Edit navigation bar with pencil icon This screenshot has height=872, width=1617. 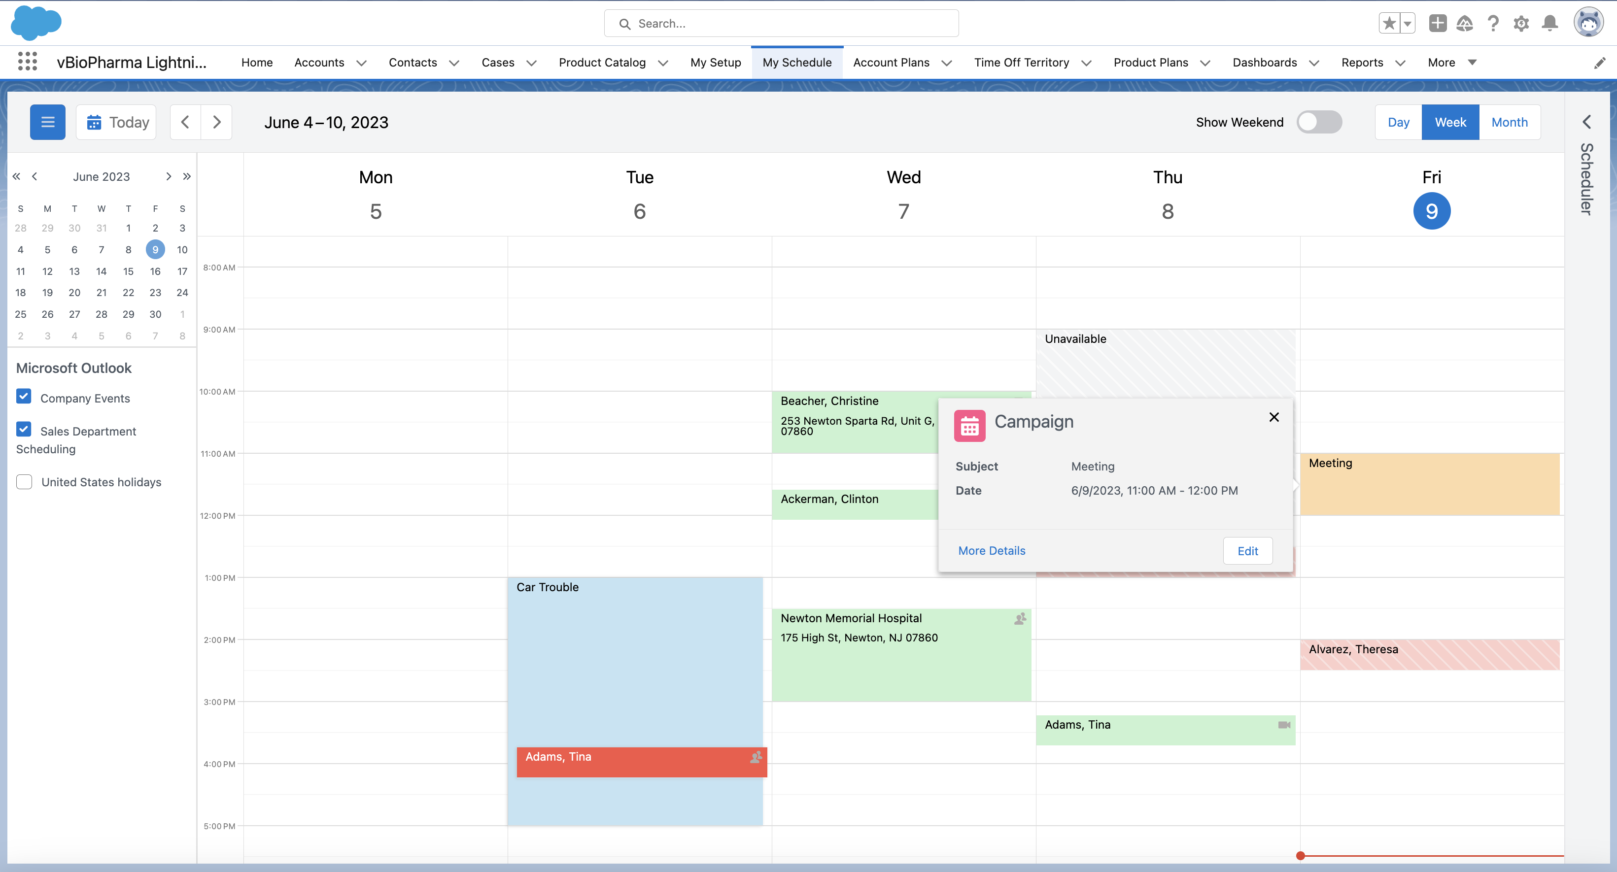tap(1599, 63)
